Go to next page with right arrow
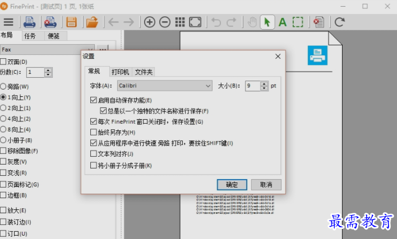 pyautogui.click(x=128, y=22)
